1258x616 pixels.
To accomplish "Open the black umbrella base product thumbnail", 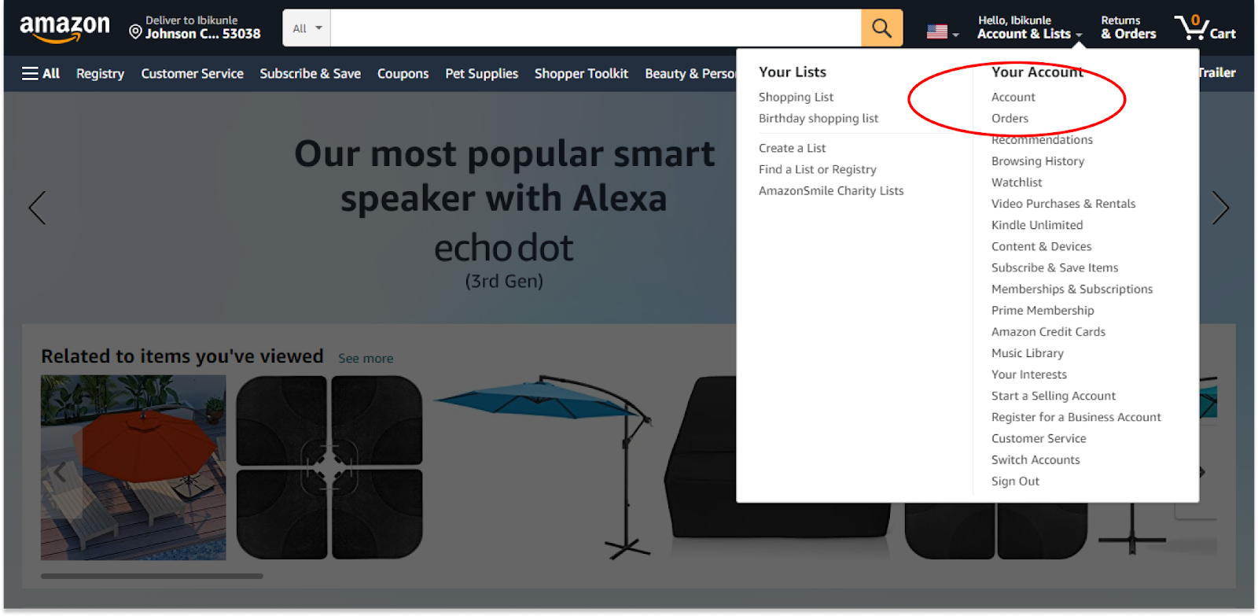I will (x=329, y=467).
